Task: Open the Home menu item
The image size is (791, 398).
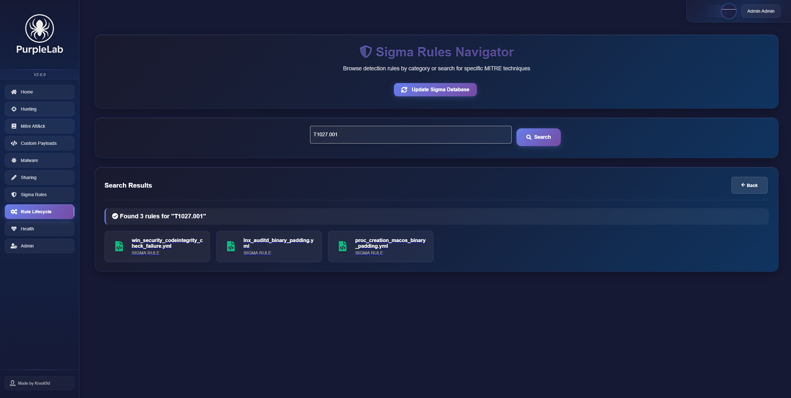Action: (40, 92)
